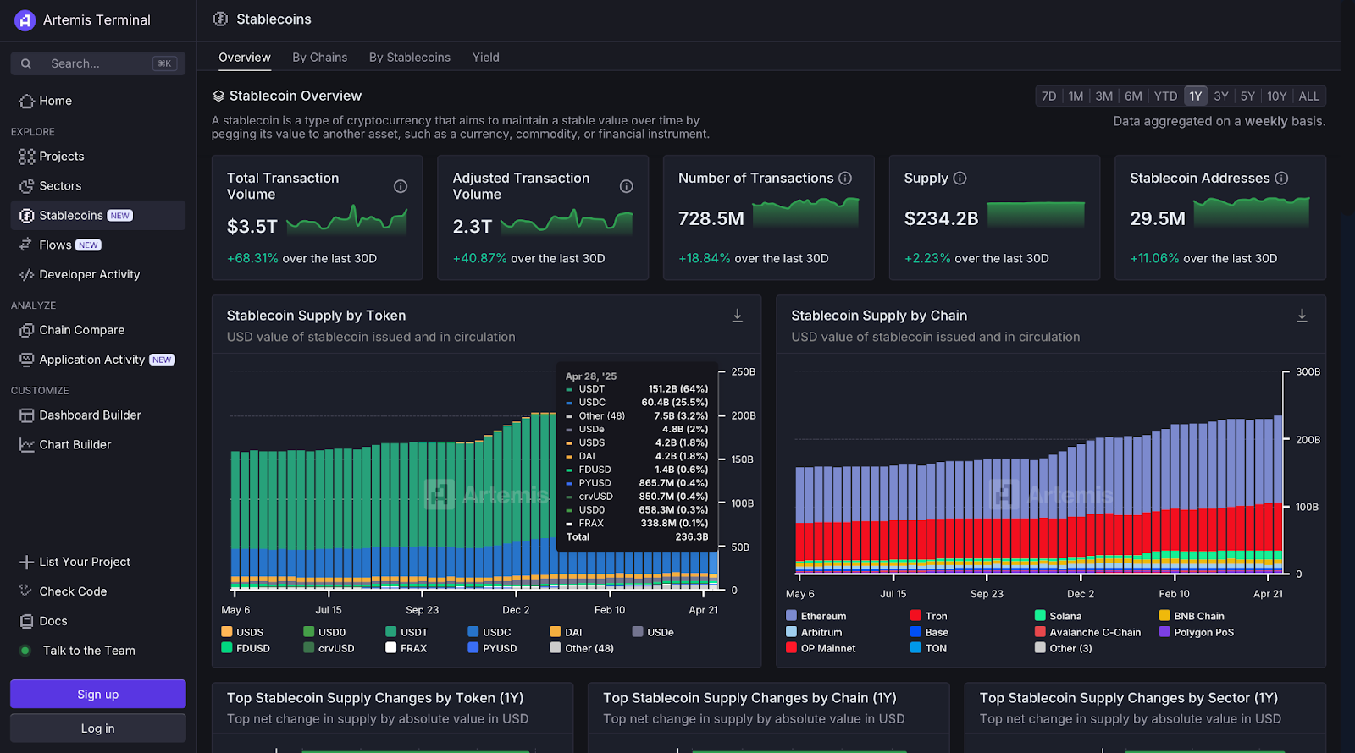Click the Sign up button
The width and height of the screenshot is (1355, 753).
pyautogui.click(x=98, y=695)
